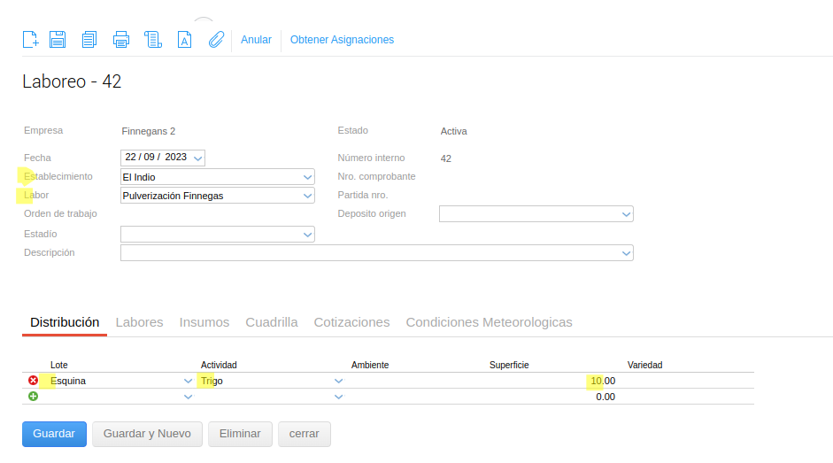The width and height of the screenshot is (833, 463).
Task: Click Obtener Asignaciones link
Action: (342, 40)
